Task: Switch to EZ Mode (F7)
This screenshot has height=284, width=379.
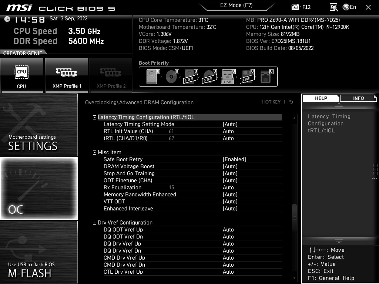Action: [x=237, y=5]
